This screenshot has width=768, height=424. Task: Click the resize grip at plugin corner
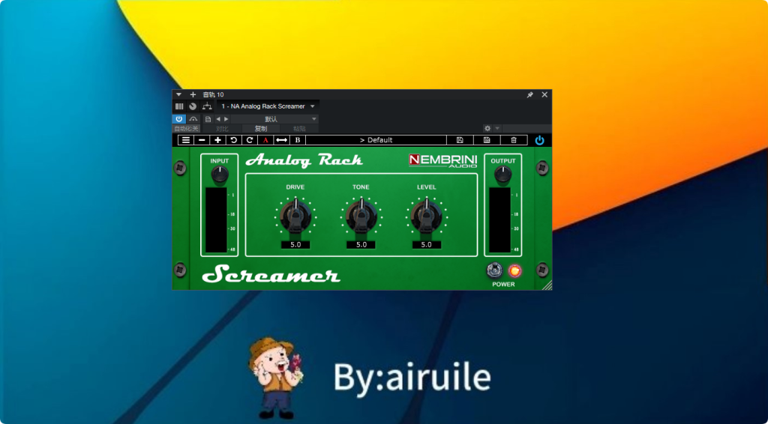[547, 285]
